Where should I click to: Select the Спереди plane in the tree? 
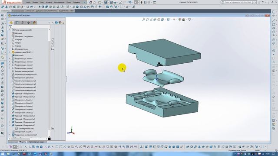pos(18,39)
